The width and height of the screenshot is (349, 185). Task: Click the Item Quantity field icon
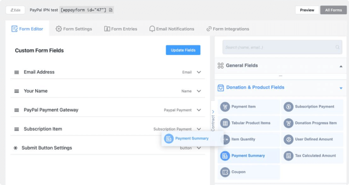(226, 139)
